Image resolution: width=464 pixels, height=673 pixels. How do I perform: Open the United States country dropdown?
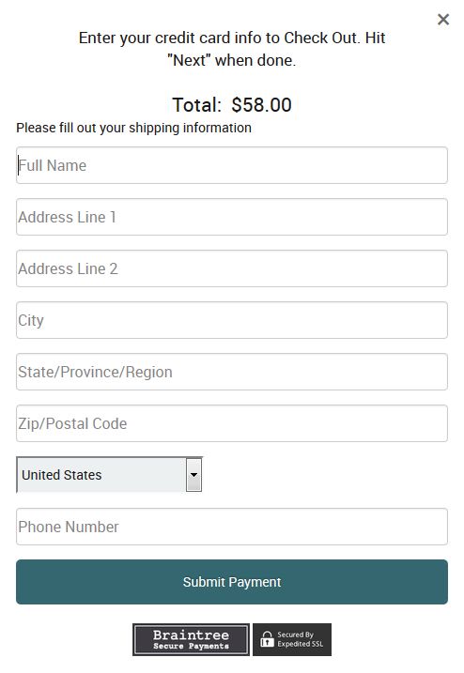click(x=109, y=475)
